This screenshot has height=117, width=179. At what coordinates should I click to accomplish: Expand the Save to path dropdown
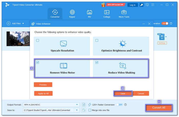tap(76, 110)
